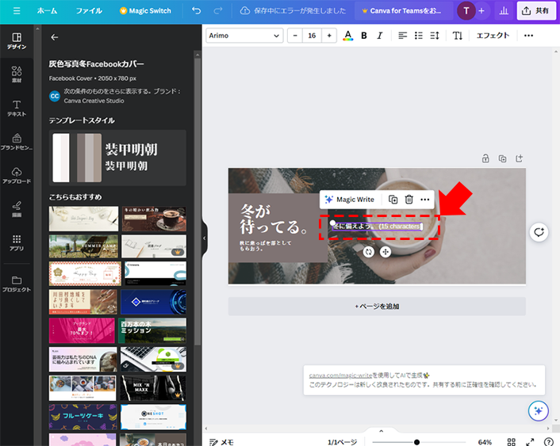This screenshot has height=446, width=560.
Task: Click the ページを追加 add page button
Action: pyautogui.click(x=377, y=306)
